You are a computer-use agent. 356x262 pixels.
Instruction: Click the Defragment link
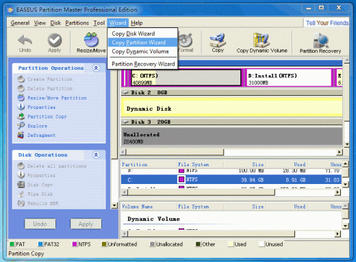41,135
